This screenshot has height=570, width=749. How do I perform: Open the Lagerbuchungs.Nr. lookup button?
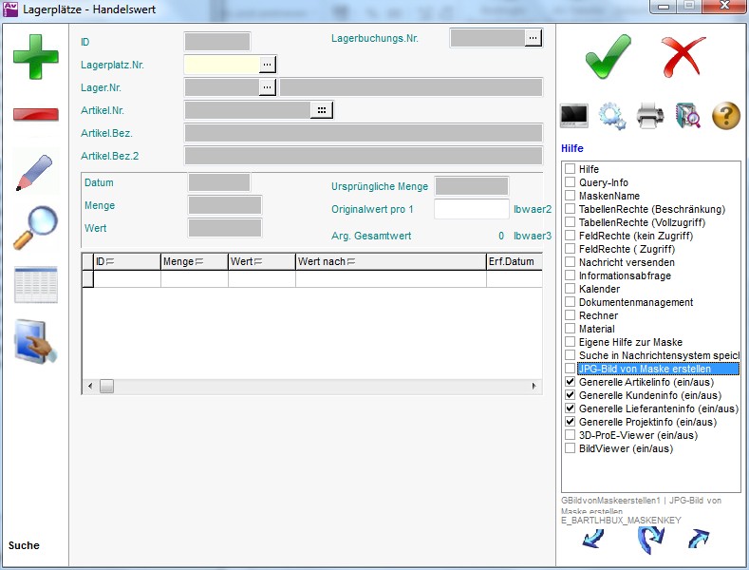click(x=534, y=38)
